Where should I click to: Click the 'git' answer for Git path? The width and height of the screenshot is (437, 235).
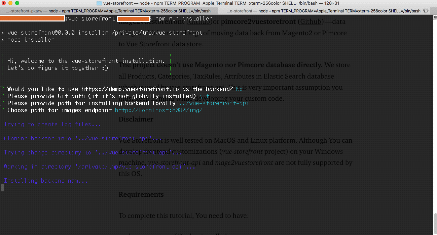204,96
